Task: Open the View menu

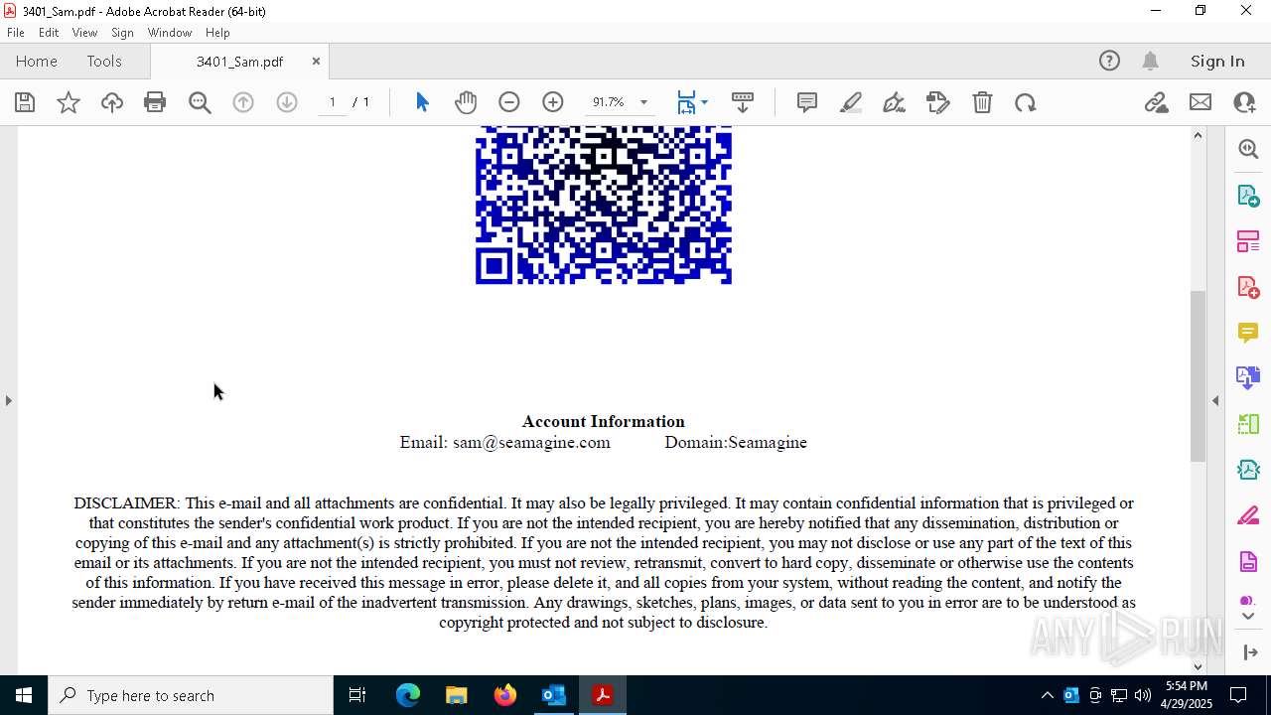Action: (x=84, y=33)
